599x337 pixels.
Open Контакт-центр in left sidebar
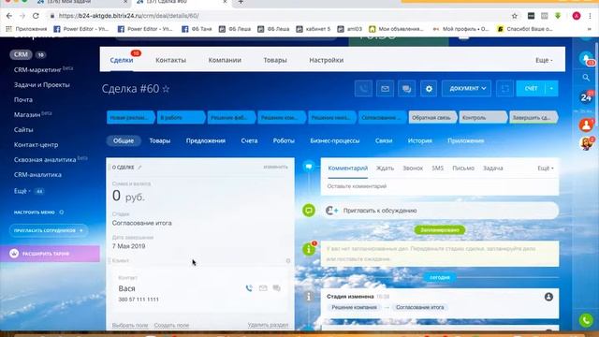pos(37,144)
